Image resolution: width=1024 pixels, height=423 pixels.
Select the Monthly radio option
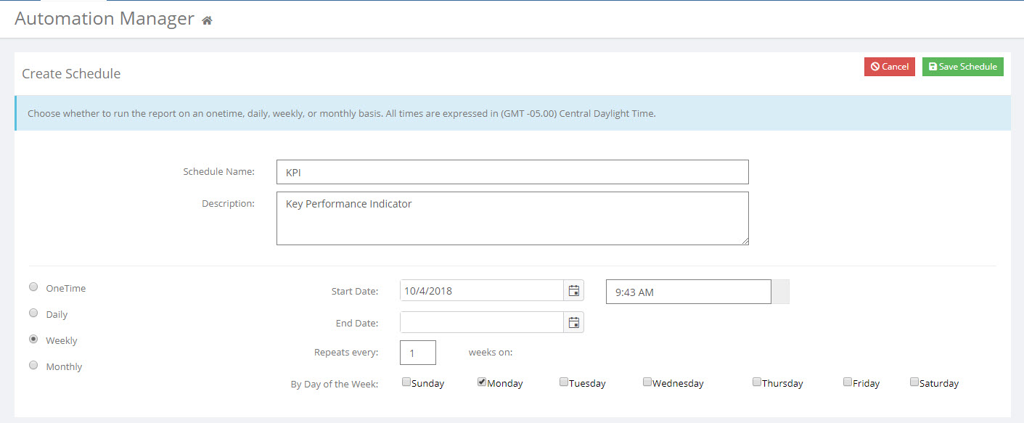33,365
